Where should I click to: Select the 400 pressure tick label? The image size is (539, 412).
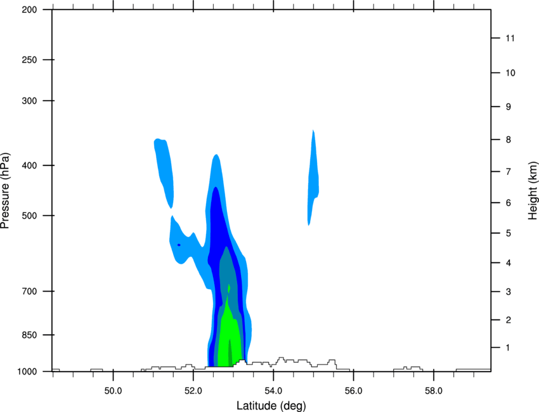pyautogui.click(x=29, y=165)
